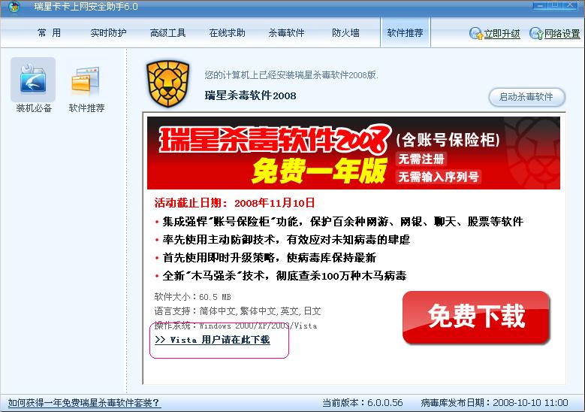The width and height of the screenshot is (585, 412).
Task: Go to the 杀毒软件 tab
Action: [286, 33]
